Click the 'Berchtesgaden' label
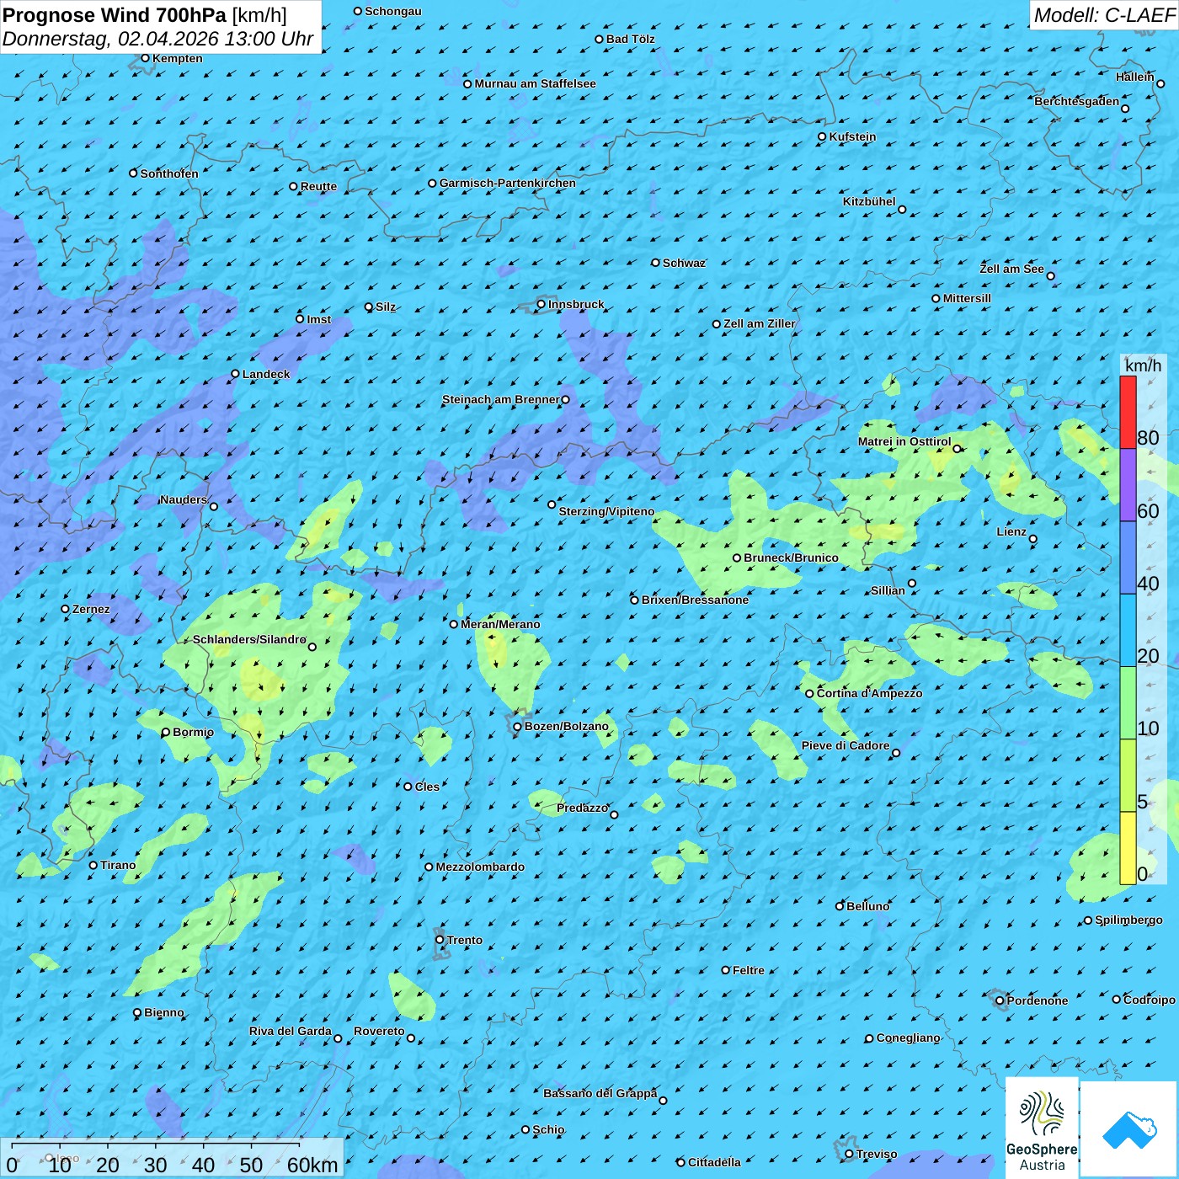Image resolution: width=1179 pixels, height=1179 pixels. pyautogui.click(x=1077, y=101)
